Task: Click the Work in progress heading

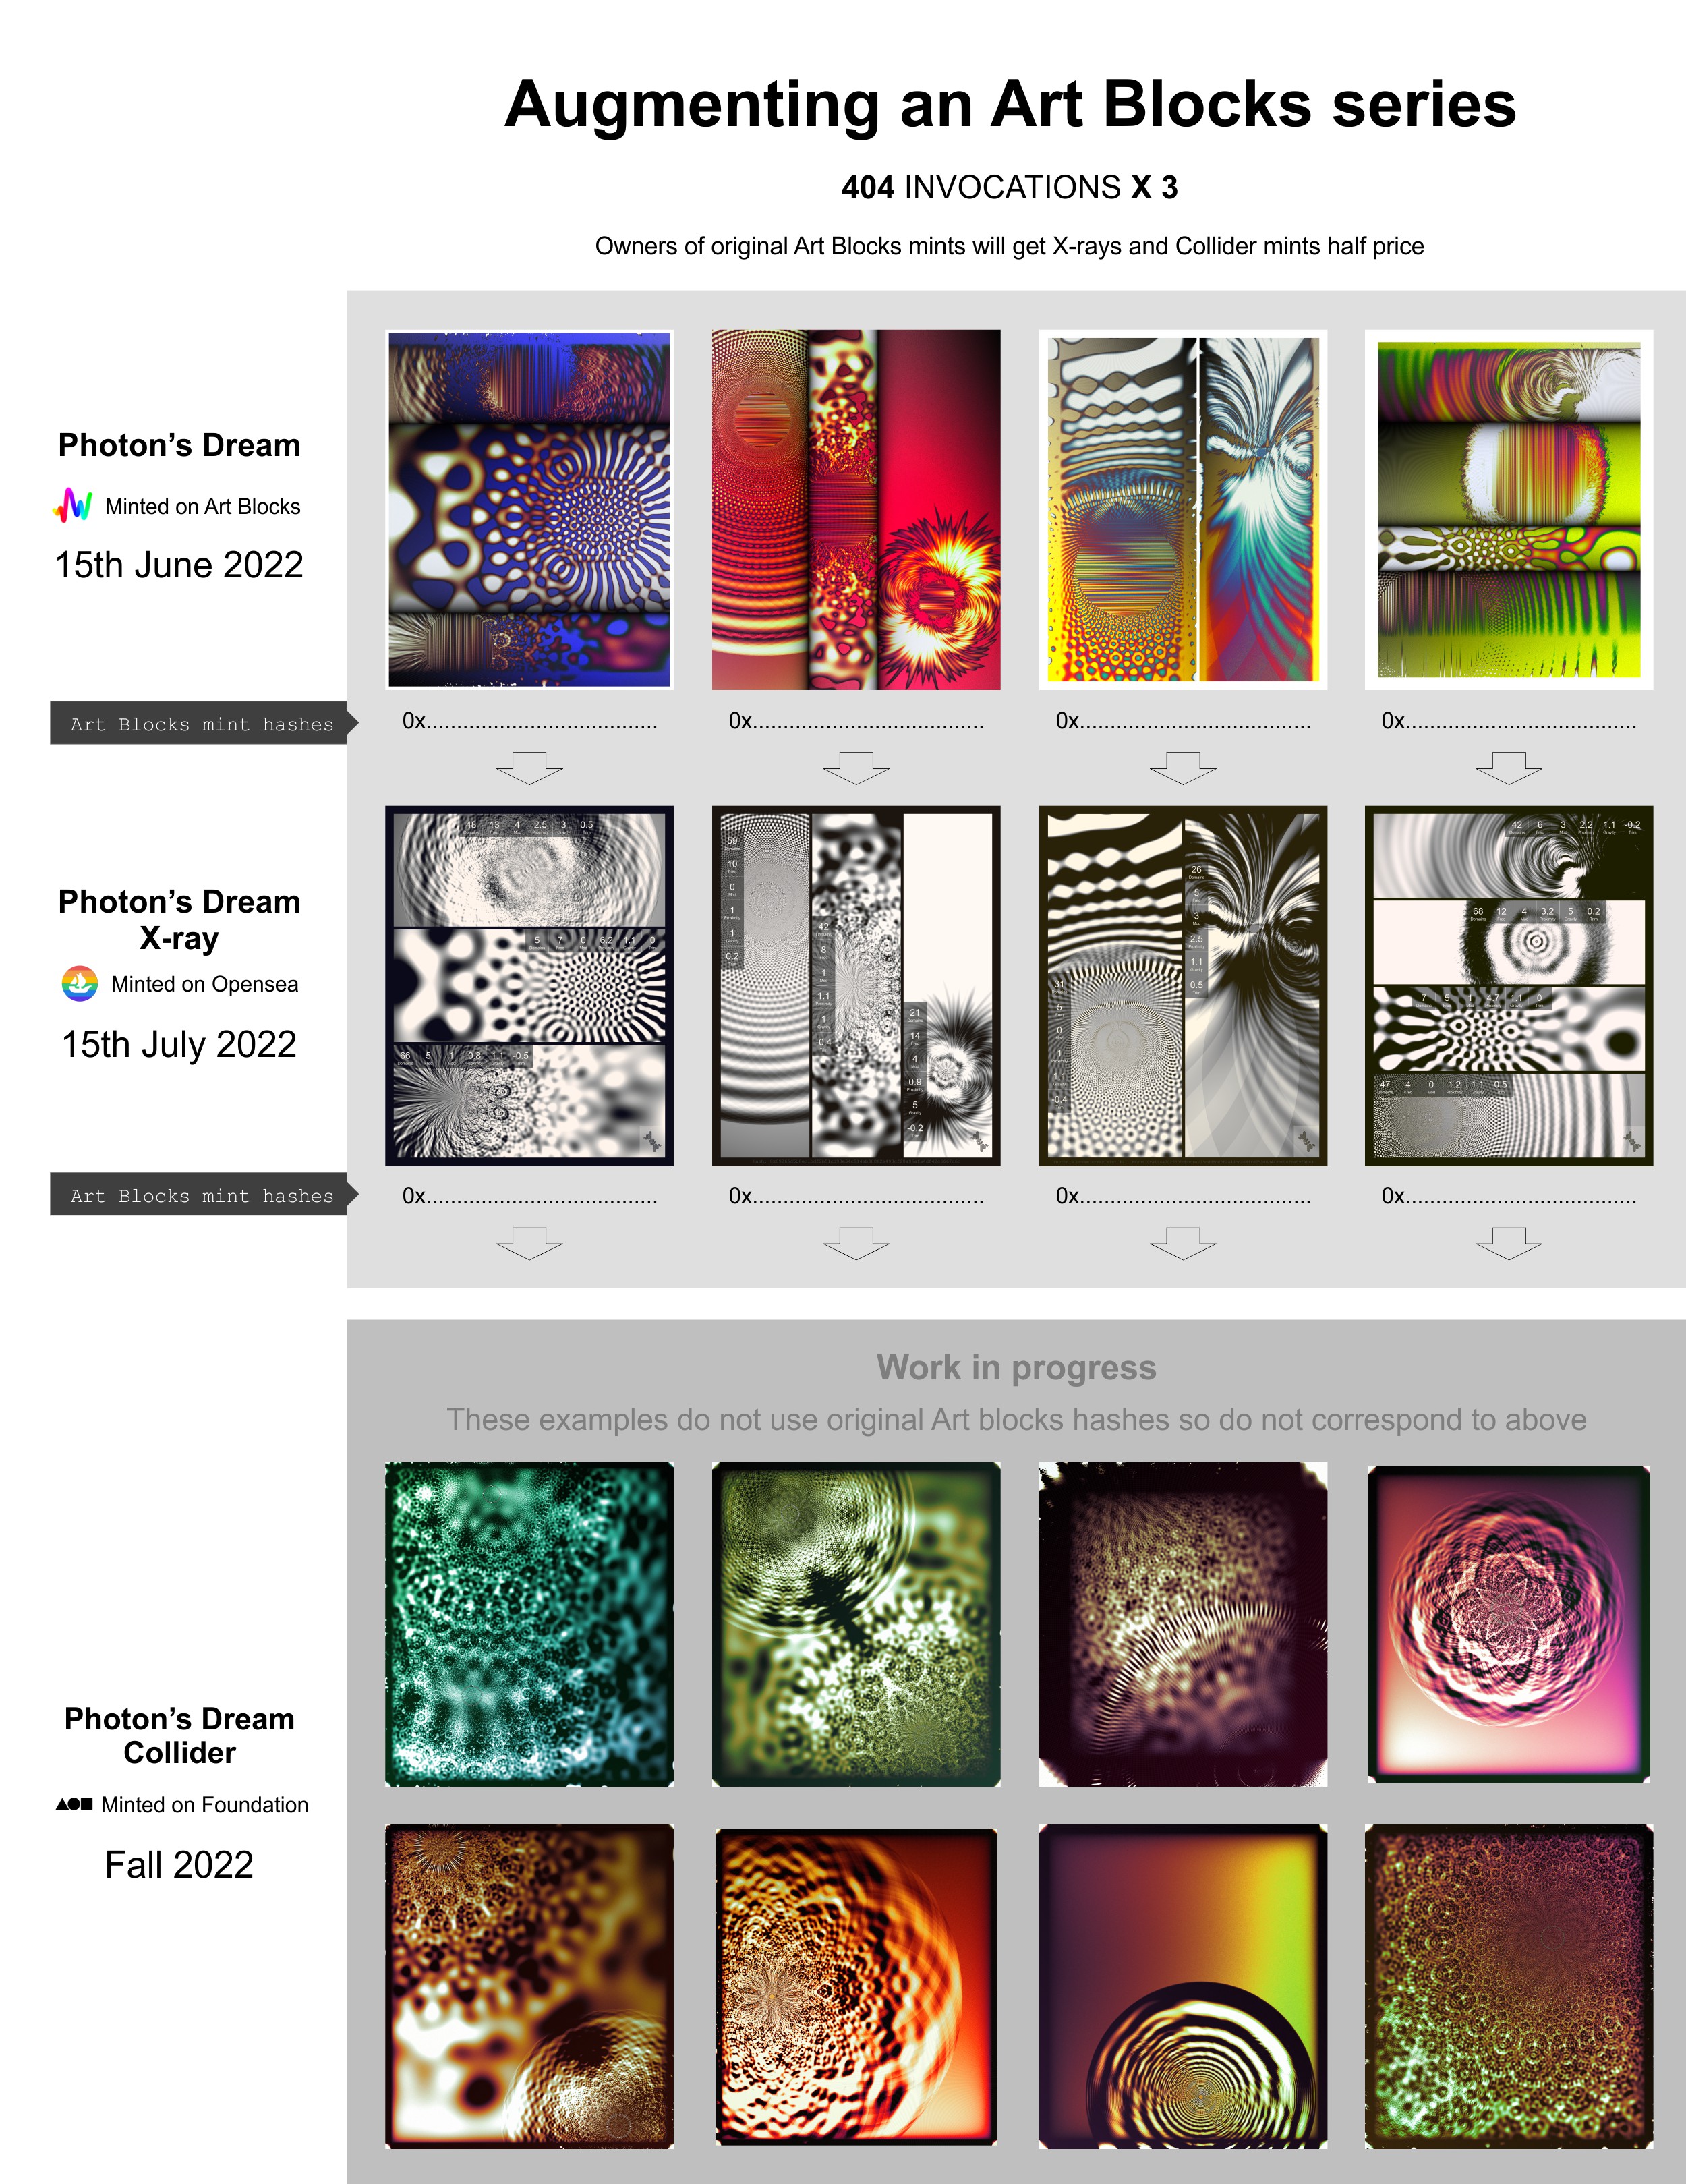Action: [x=1016, y=1367]
